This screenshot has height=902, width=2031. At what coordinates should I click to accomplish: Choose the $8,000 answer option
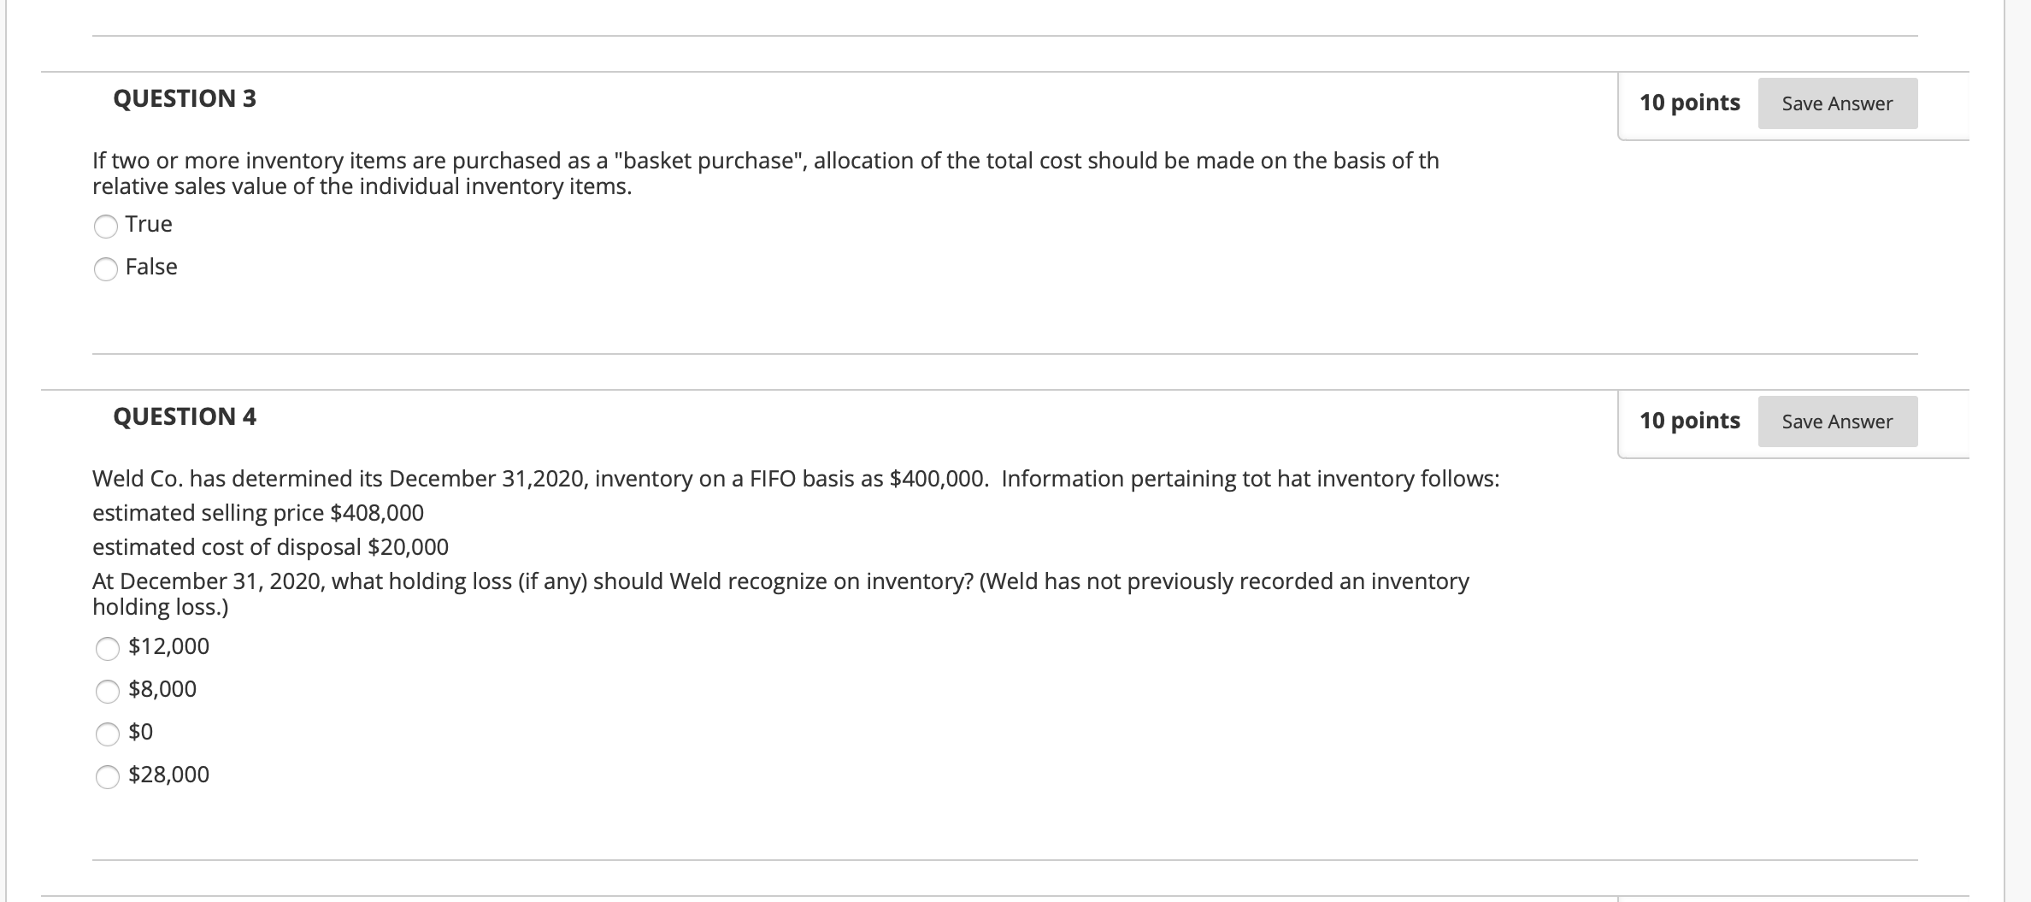point(106,693)
